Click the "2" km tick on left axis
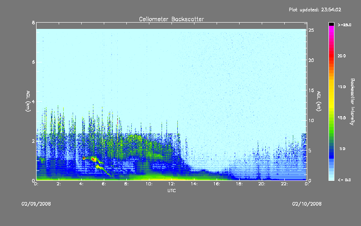This screenshot has width=361, height=226. click(33, 141)
